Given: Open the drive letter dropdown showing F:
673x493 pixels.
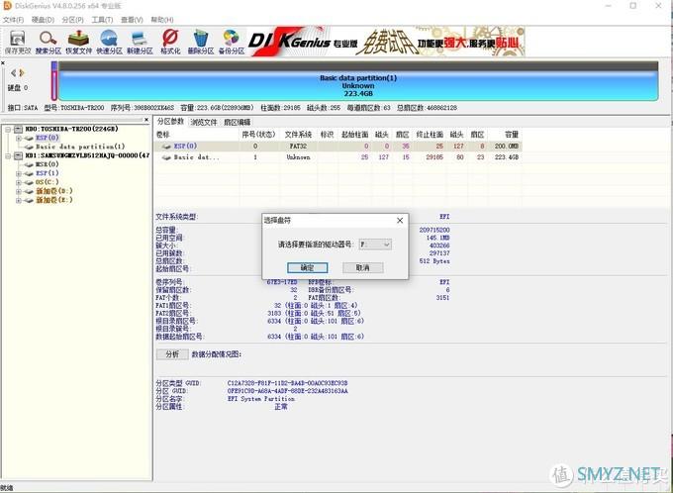Looking at the screenshot, I should (x=375, y=245).
